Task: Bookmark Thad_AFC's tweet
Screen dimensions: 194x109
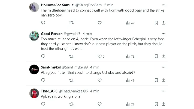Action: pos(156,104)
